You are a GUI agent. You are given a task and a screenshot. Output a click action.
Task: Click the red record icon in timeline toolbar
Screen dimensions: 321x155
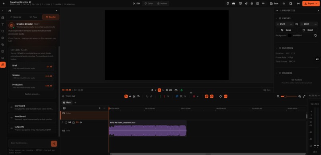tap(194, 96)
